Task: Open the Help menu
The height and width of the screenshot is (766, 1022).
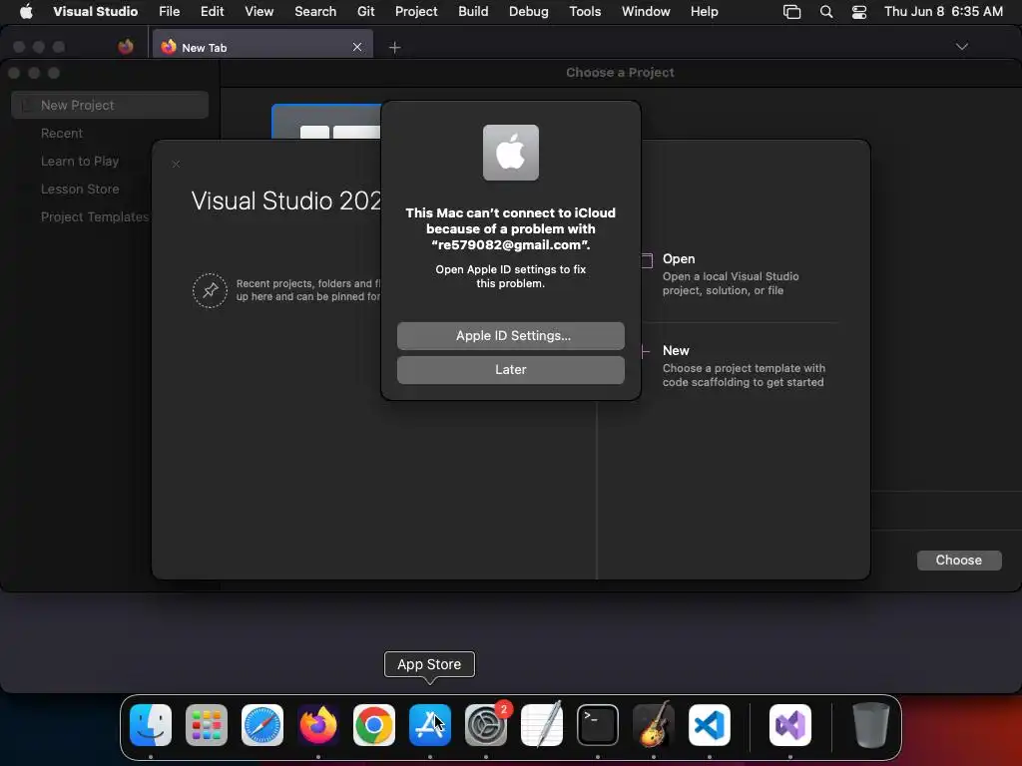Action: pos(705,11)
